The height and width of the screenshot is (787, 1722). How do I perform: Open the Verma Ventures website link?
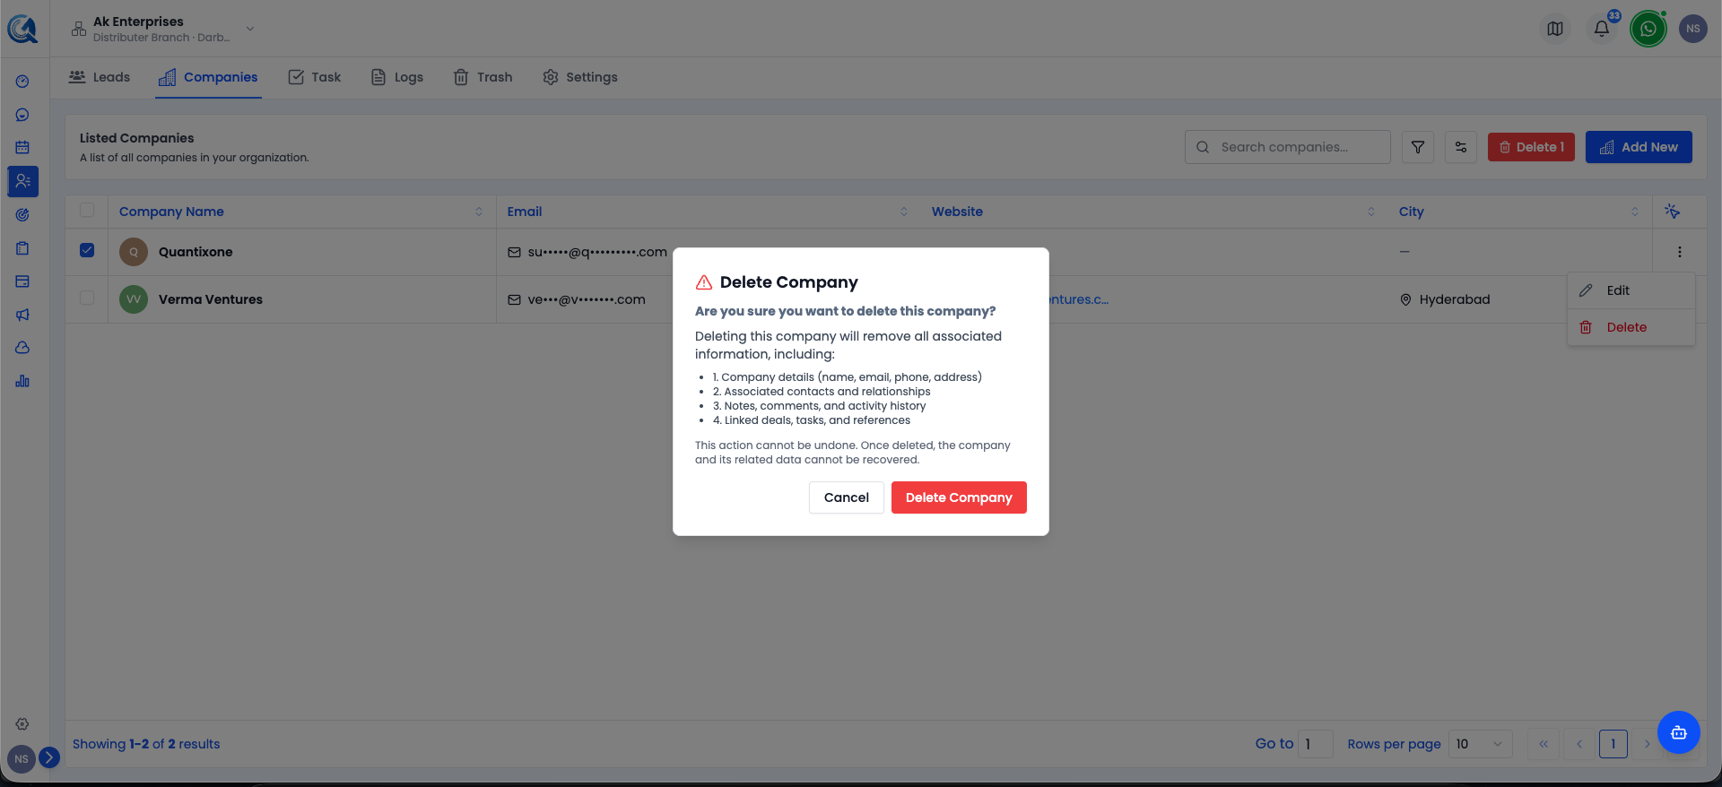click(1079, 299)
